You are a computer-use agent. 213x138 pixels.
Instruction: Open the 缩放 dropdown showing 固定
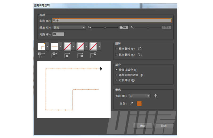click(69, 28)
